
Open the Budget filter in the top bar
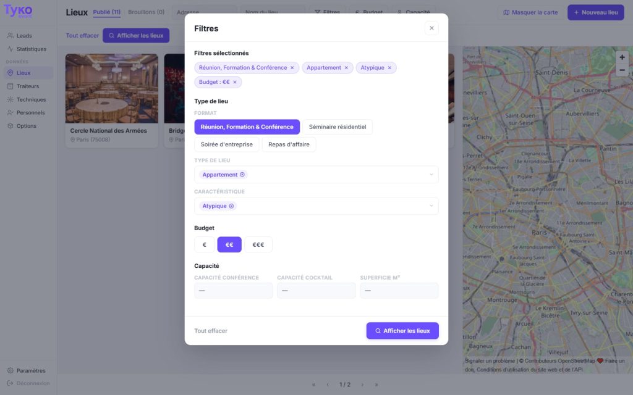coord(368,12)
